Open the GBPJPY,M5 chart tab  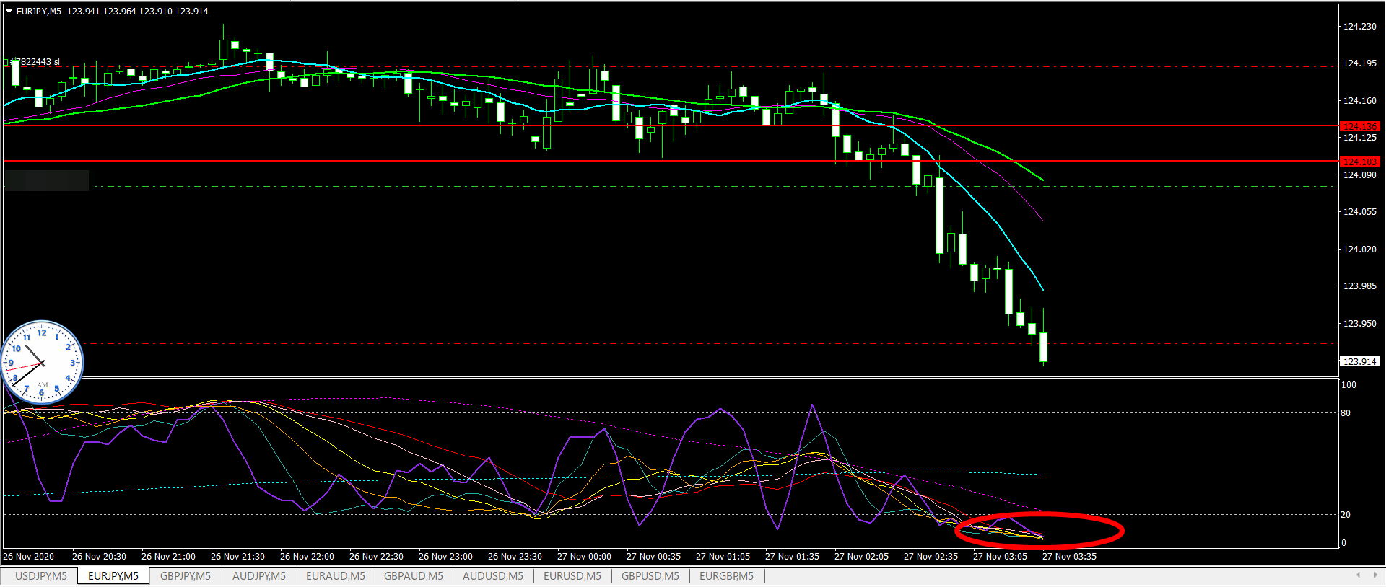pos(186,575)
